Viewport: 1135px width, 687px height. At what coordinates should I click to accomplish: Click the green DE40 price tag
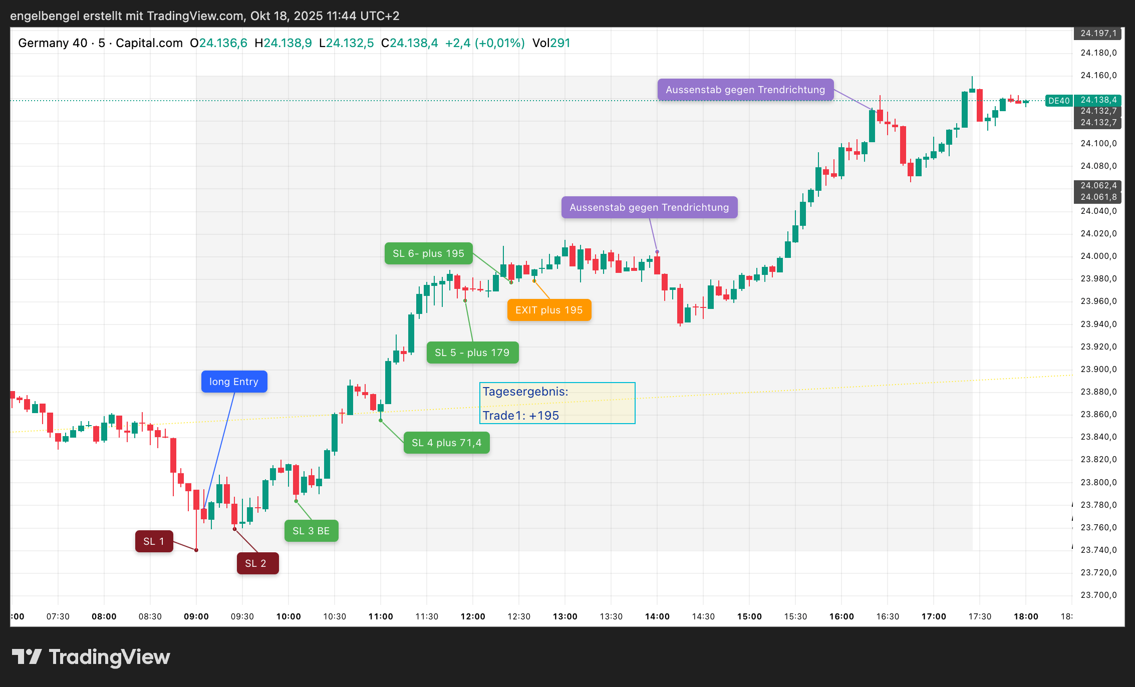(x=1058, y=101)
